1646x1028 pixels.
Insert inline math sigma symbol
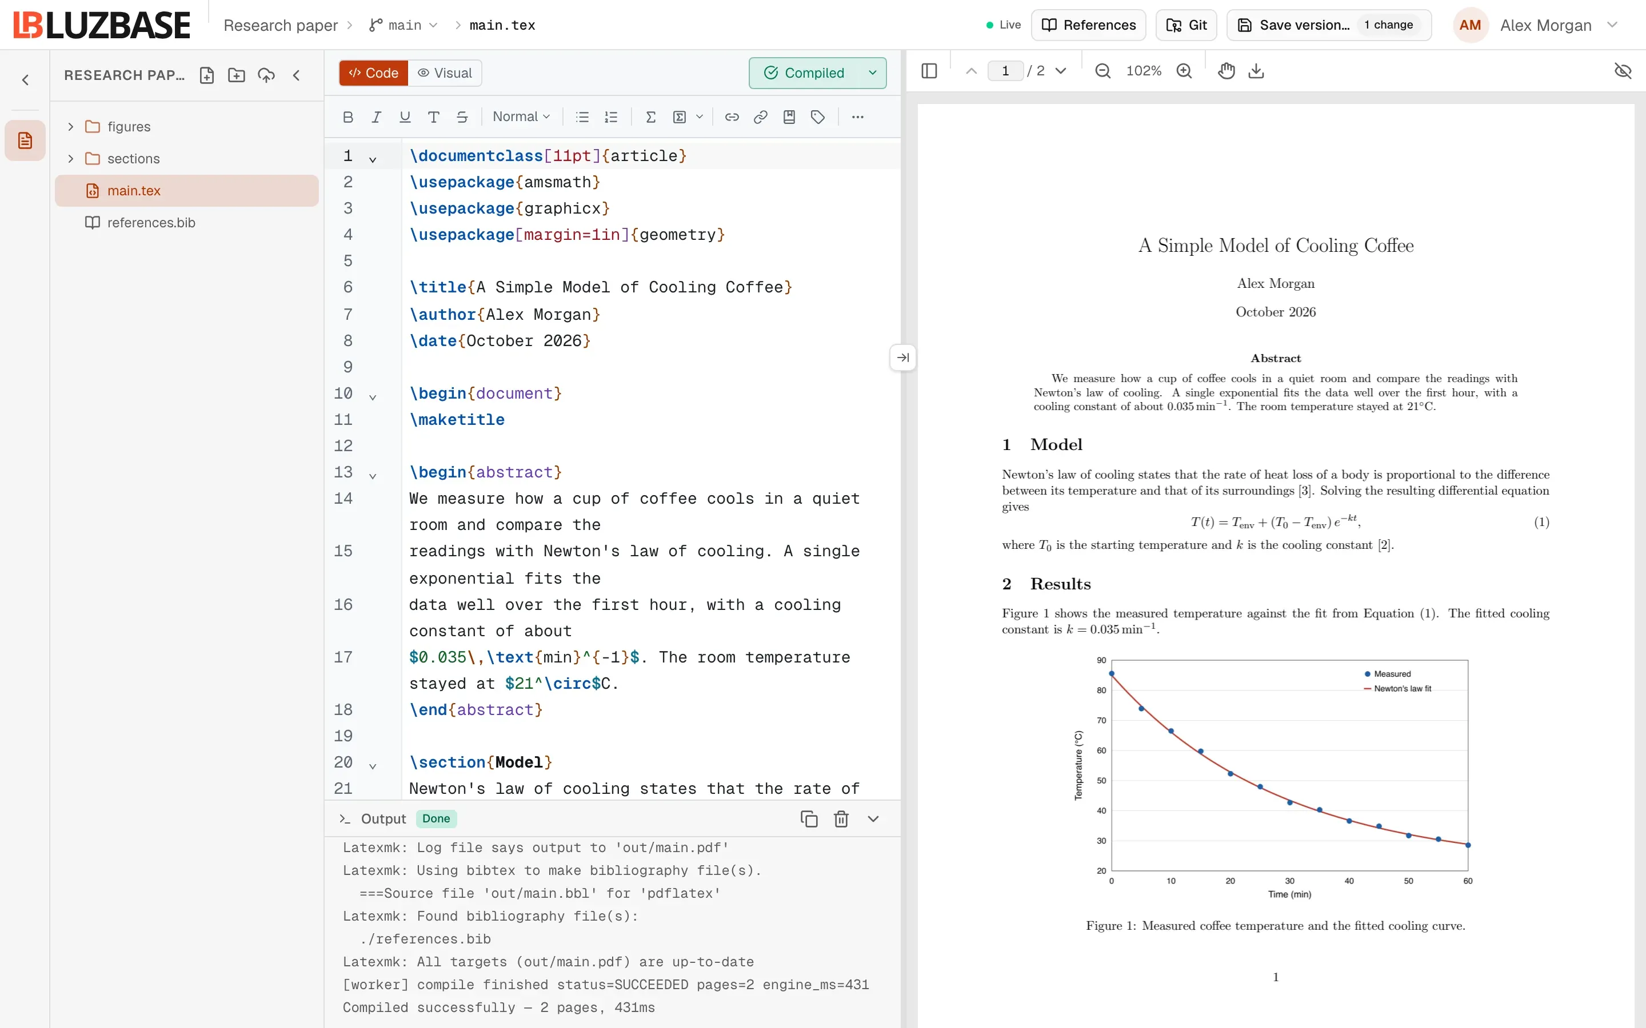point(650,117)
